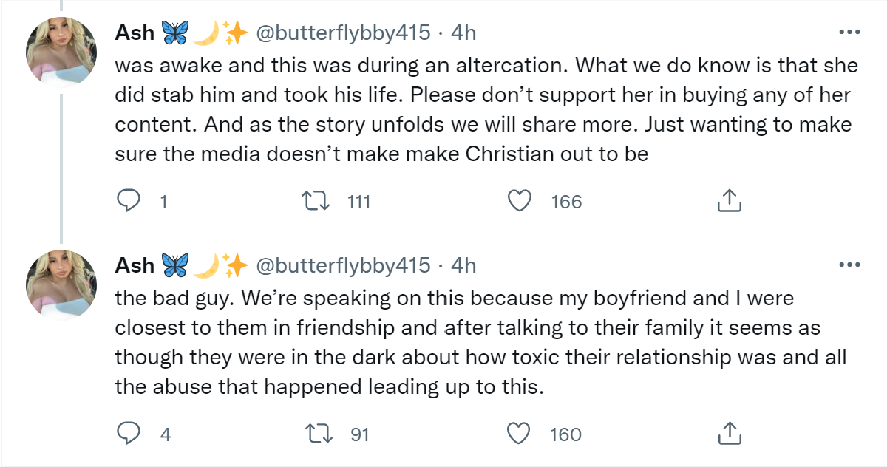Open the tweet text starting 'the bad guy'
The width and height of the screenshot is (887, 467).
point(480,341)
